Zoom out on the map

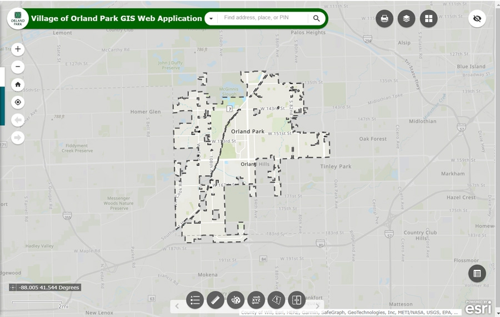(18, 67)
